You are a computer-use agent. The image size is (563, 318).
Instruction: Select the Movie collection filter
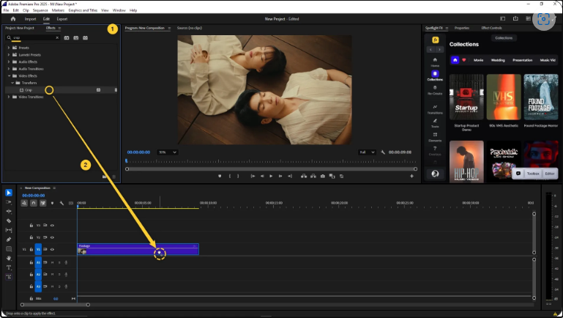(x=478, y=60)
